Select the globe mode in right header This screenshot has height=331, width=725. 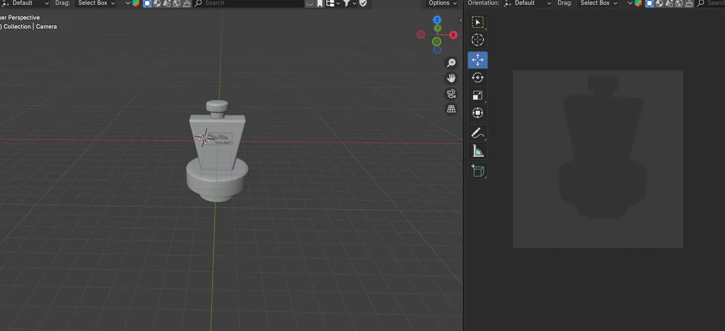(679, 3)
